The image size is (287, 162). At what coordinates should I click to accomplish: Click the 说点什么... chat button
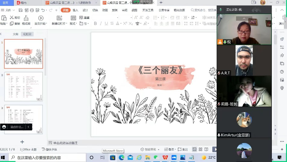pyautogui.click(x=17, y=127)
